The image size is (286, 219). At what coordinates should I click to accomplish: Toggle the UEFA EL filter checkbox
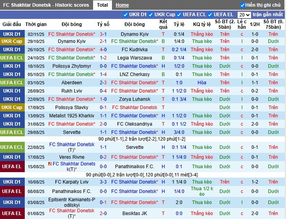210,15
